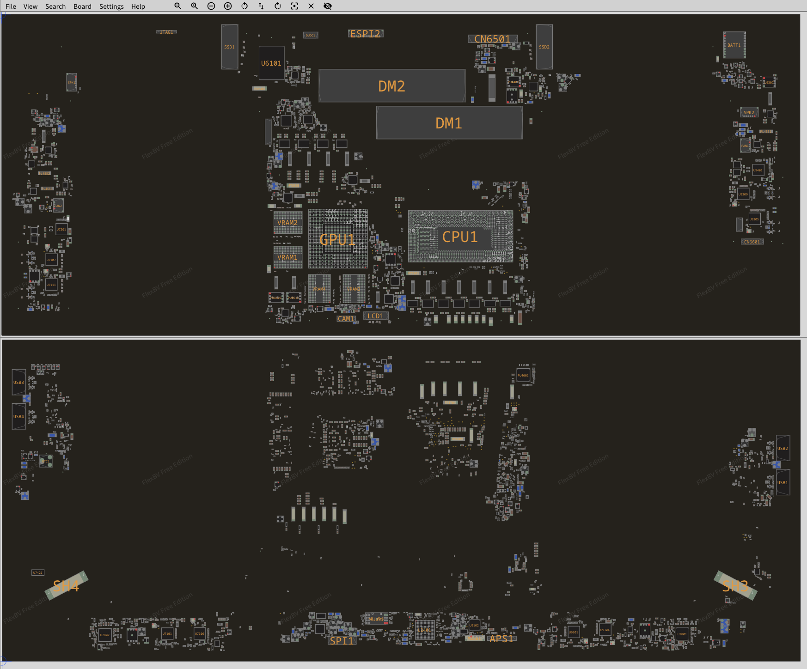Click the second magnifier icon in toolbar
Screen dimensions: 807x669
click(194, 6)
